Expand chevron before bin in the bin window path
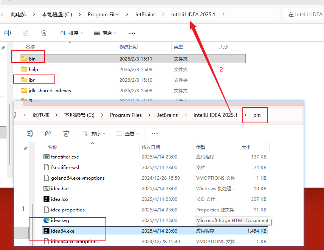 click(x=245, y=115)
